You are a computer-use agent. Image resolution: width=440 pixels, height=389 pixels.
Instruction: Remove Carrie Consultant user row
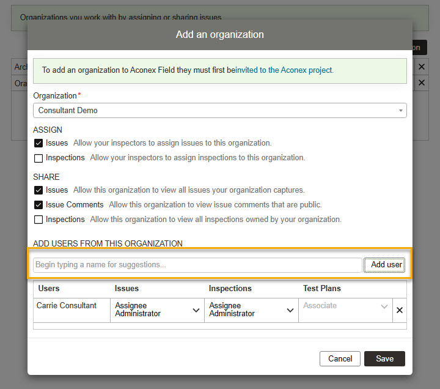tap(400, 310)
